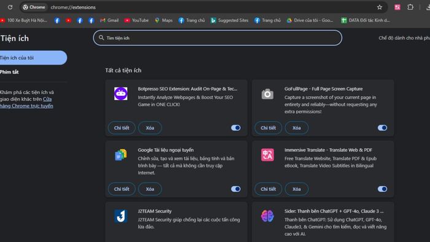Open Chi tiết for GoFullPage
This screenshot has height=242, width=430.
(x=268, y=128)
